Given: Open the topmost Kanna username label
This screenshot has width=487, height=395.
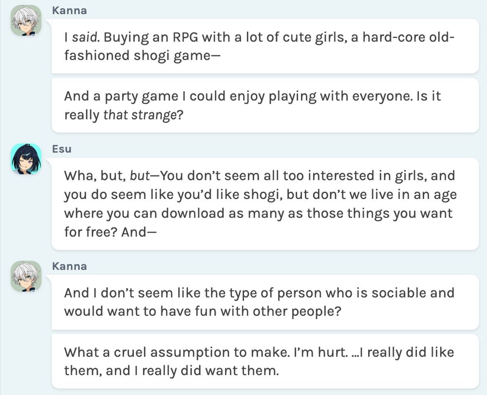Looking at the screenshot, I should [69, 10].
